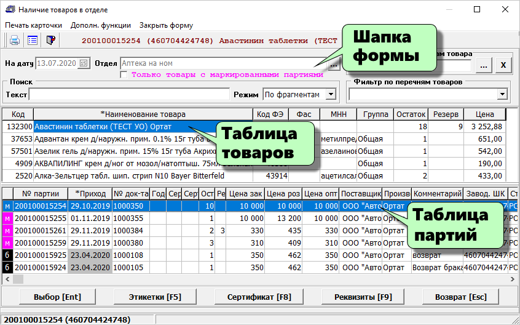
Task: Select the Азелик гель row
Action: pyautogui.click(x=254, y=151)
